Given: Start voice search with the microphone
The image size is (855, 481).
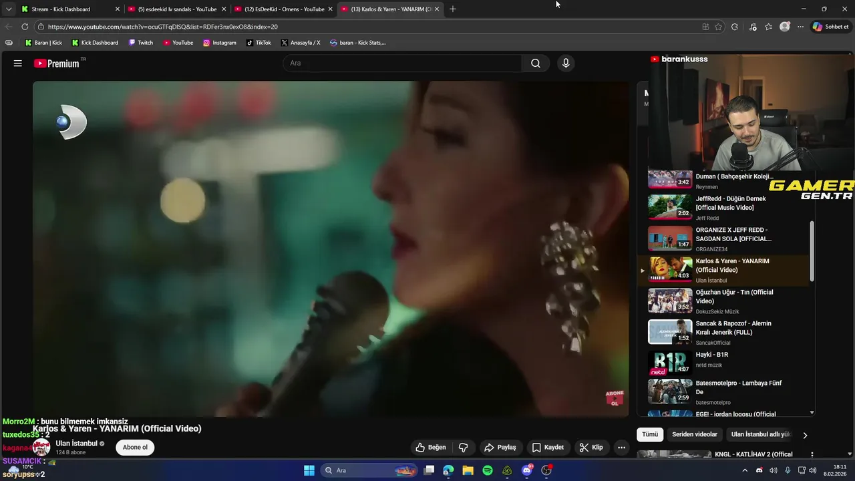Looking at the screenshot, I should [566, 63].
